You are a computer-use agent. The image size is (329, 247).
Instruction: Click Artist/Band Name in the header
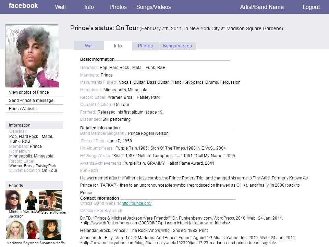coord(261,7)
